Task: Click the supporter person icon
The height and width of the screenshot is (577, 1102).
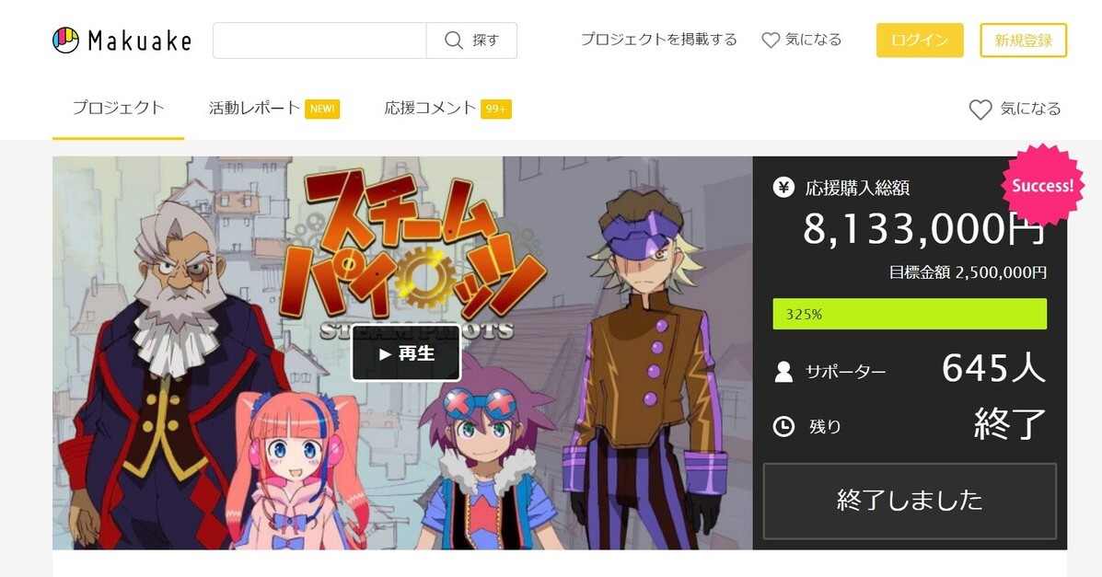Action: pos(783,371)
